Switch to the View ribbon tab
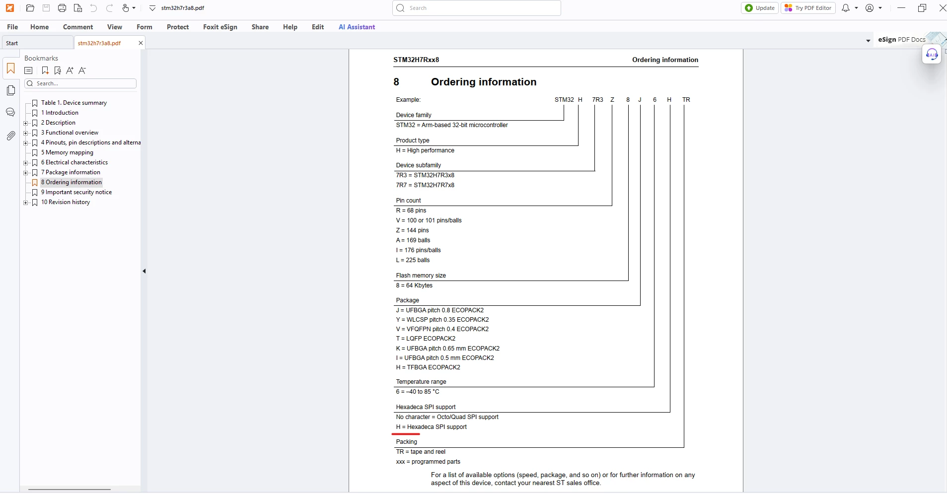The height and width of the screenshot is (494, 947). 115,27
